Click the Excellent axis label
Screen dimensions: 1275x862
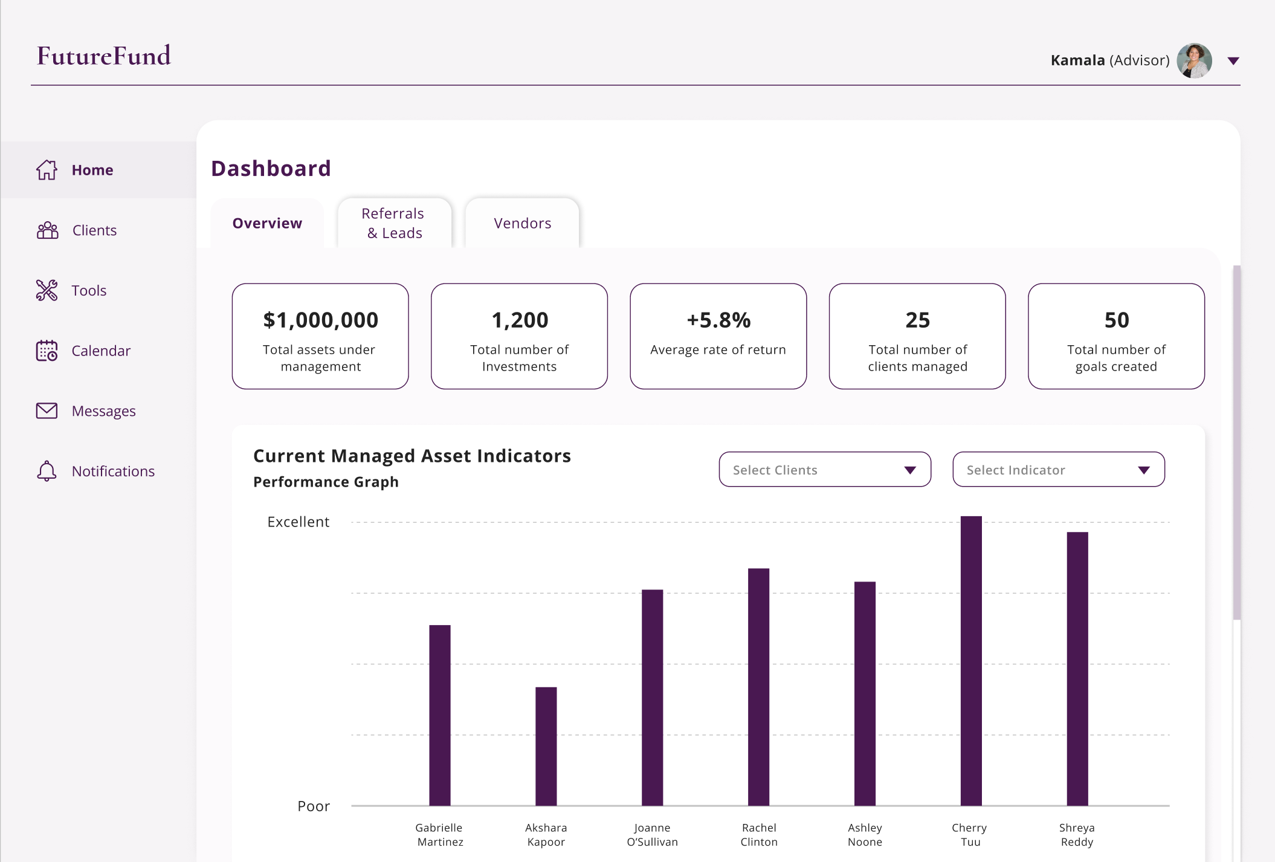pyautogui.click(x=299, y=522)
